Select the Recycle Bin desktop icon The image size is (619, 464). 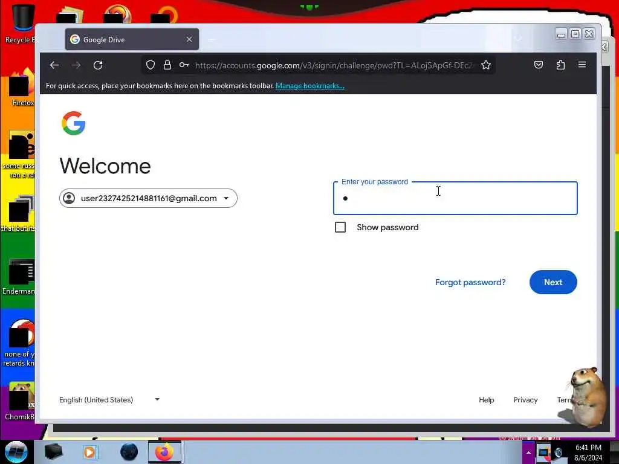pos(20,24)
